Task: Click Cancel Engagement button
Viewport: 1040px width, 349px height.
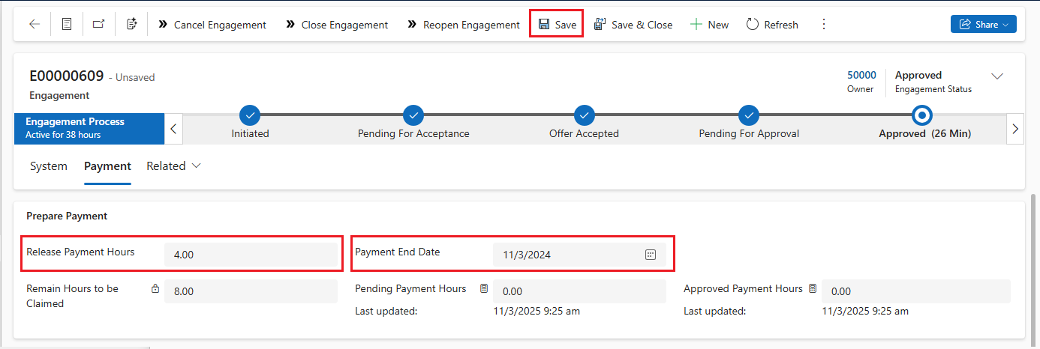Action: [x=212, y=25]
